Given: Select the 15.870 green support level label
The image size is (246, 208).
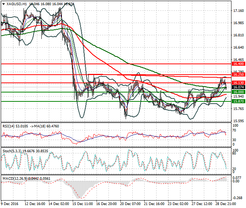Looking at the screenshot, I should click(238, 101).
